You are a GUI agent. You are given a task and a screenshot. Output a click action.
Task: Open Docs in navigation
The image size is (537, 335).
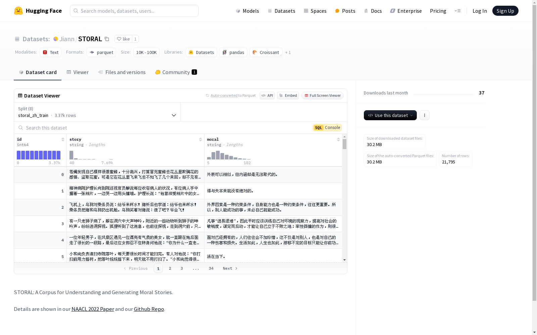(x=373, y=11)
